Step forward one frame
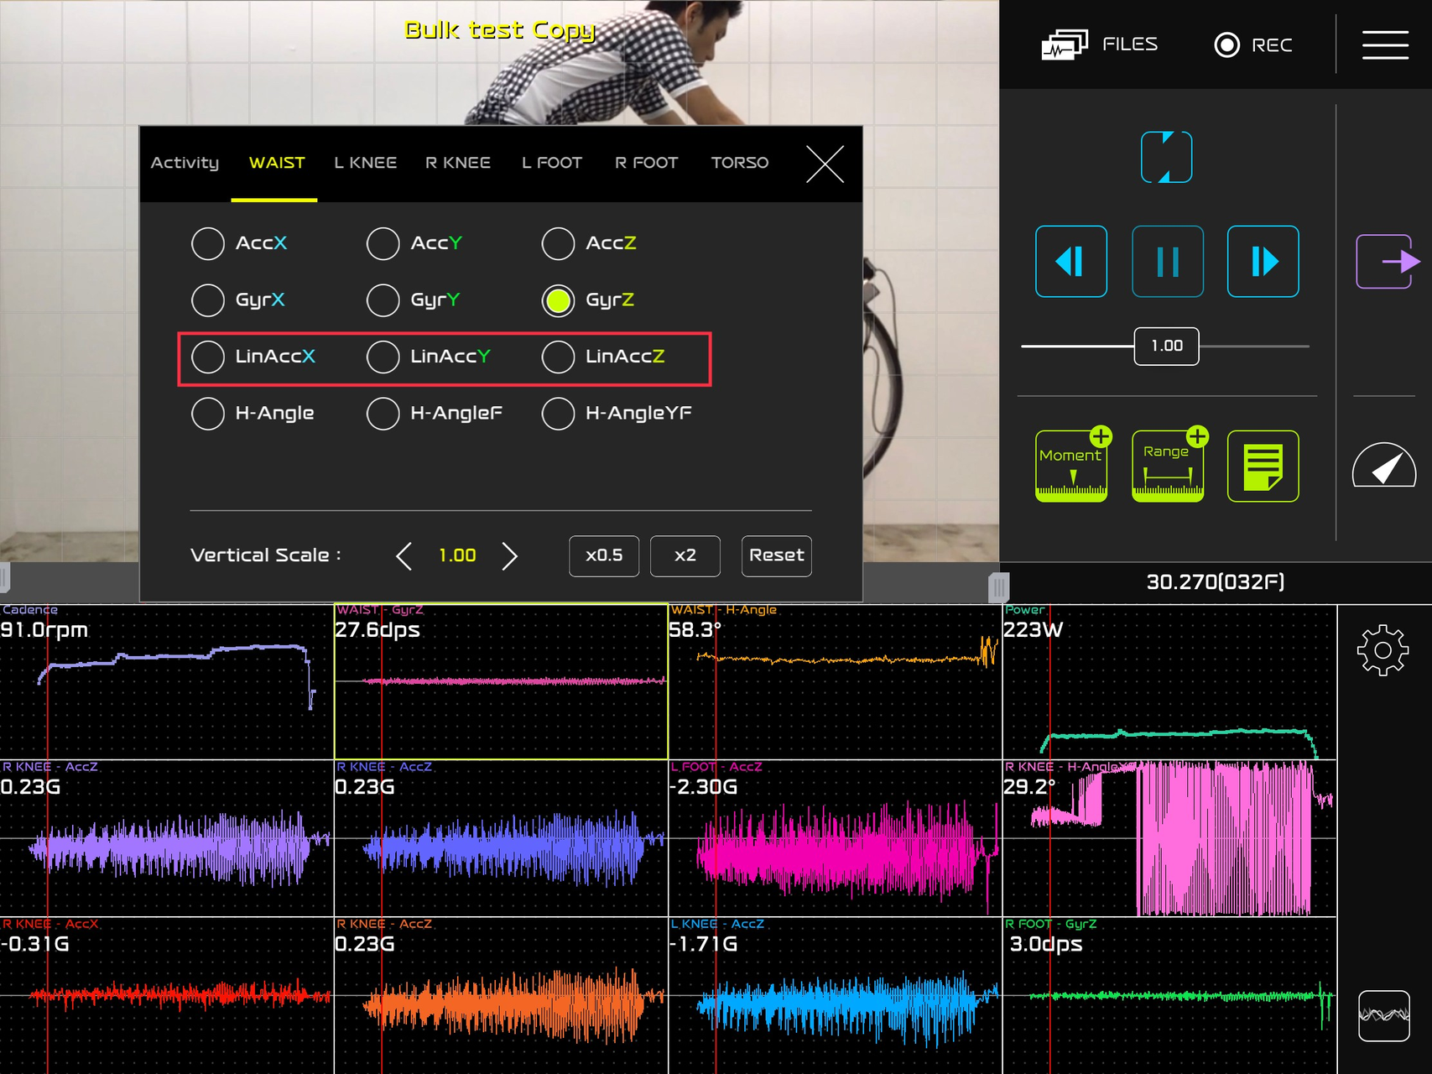The height and width of the screenshot is (1074, 1432). [1263, 261]
